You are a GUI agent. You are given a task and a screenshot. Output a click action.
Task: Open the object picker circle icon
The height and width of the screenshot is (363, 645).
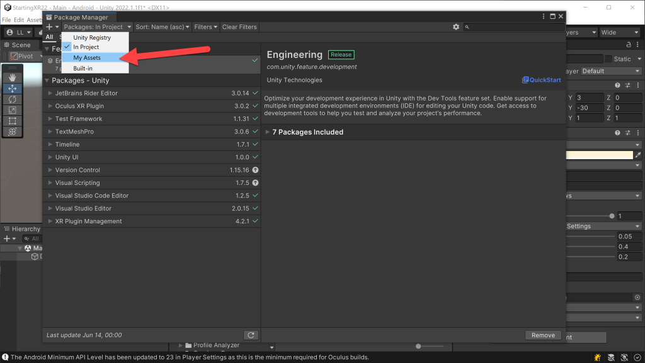click(x=637, y=298)
